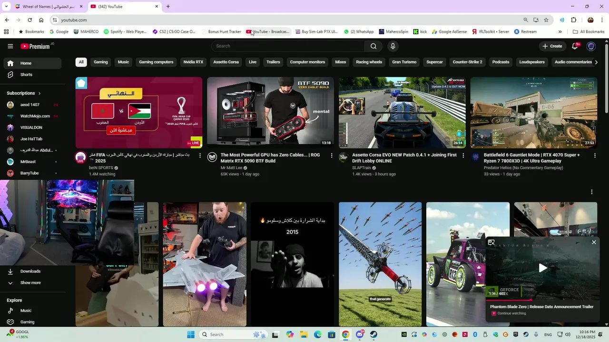The height and width of the screenshot is (342, 609).
Task: Open SLAPTrain channel avatar
Action: pos(344,157)
